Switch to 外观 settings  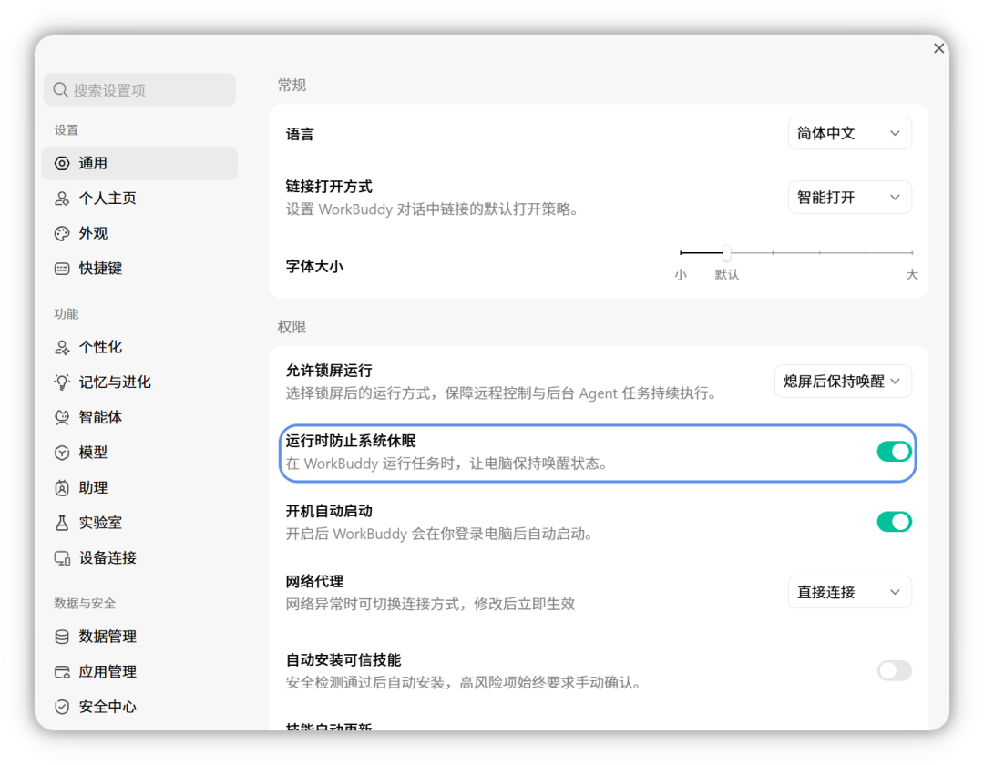[x=139, y=234]
